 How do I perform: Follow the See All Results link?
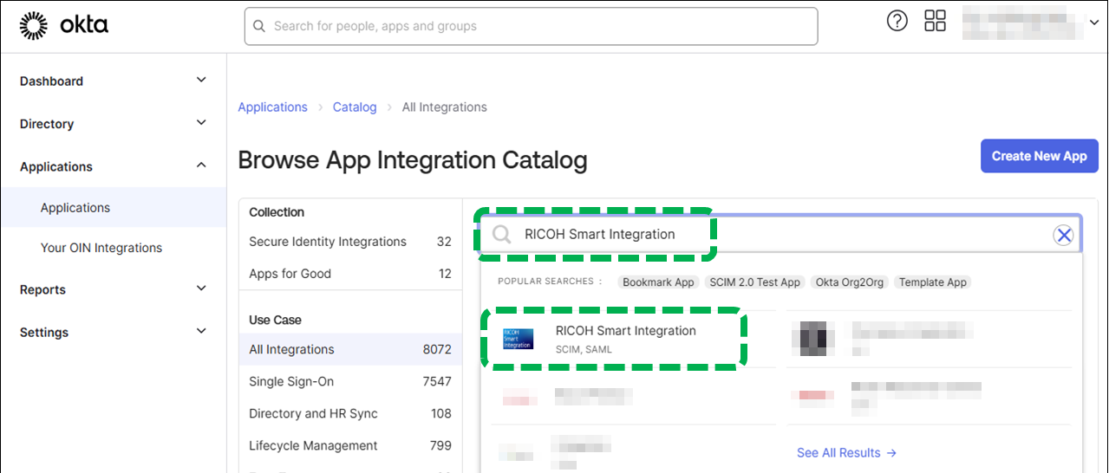pos(846,453)
